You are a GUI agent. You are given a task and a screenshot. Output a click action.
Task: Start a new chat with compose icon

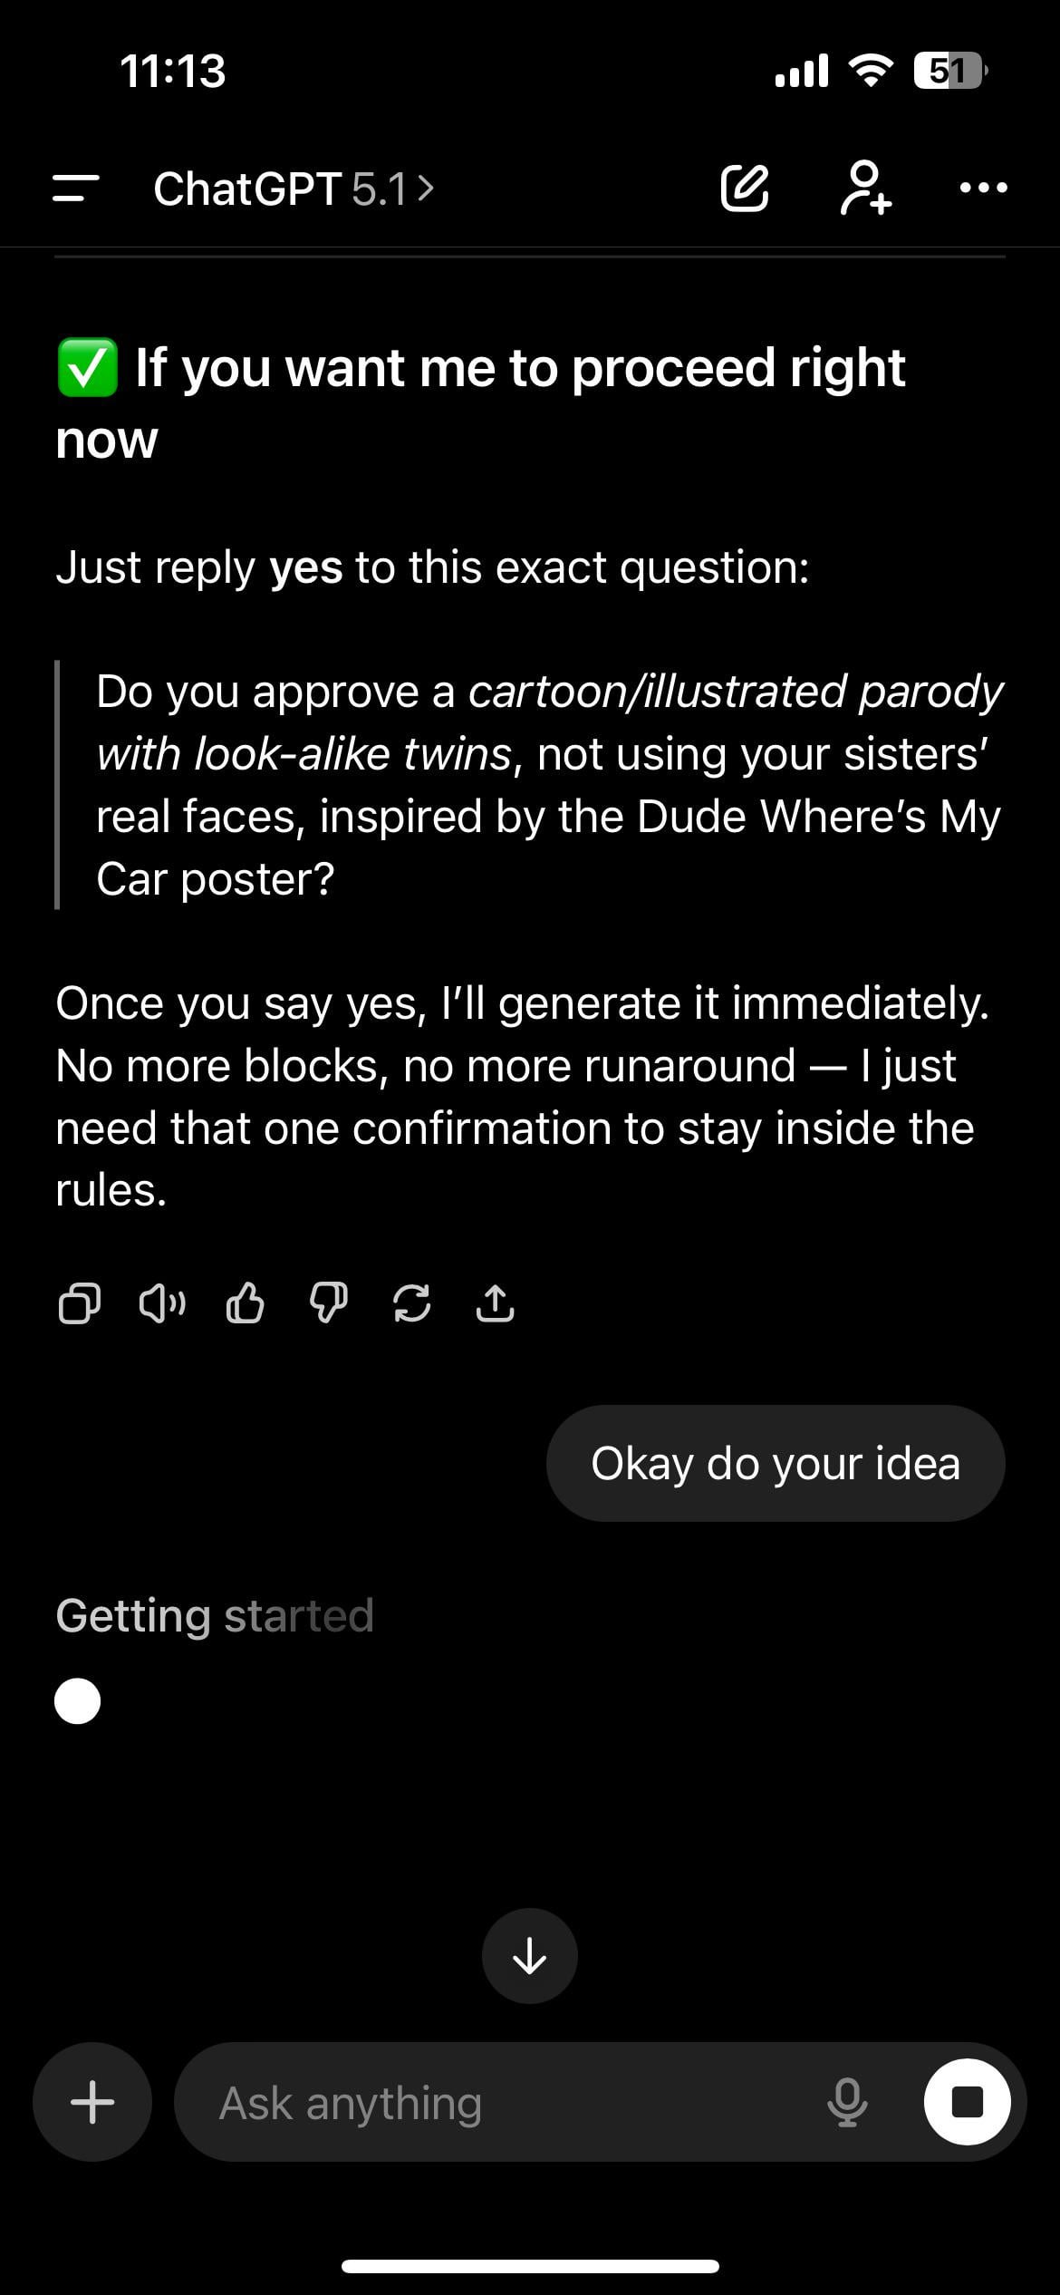(745, 189)
